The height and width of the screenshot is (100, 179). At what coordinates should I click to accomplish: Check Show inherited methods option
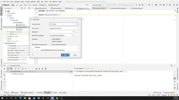pyautogui.click(x=50, y=44)
